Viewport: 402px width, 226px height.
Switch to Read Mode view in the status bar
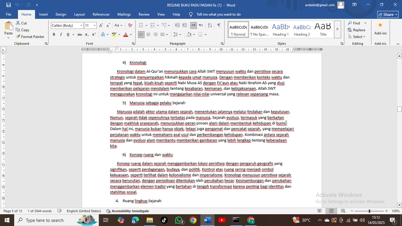pos(320,211)
